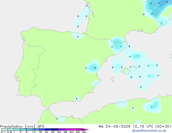
Task: Click the '0.5' legend scale label
Action: click(9, 132)
